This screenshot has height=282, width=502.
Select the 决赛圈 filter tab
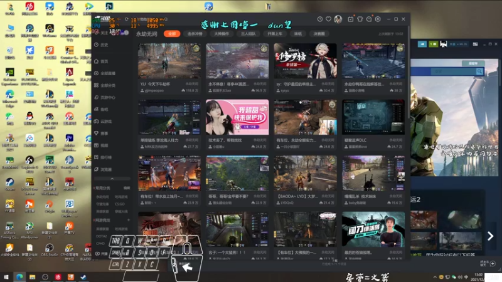(x=319, y=34)
